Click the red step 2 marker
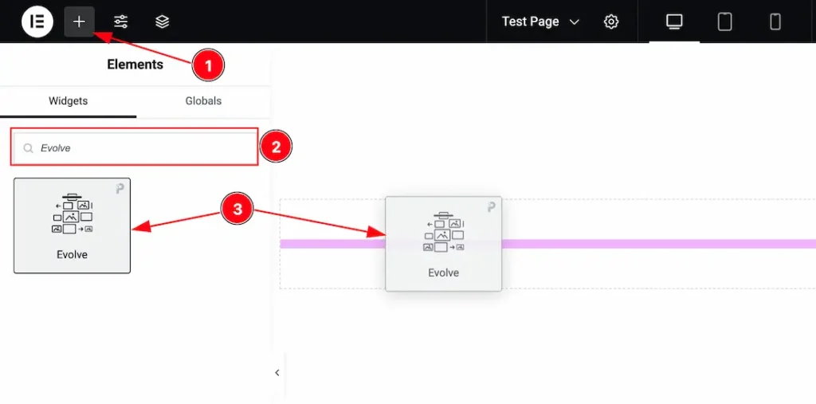Viewport: 816px width, 404px height. coord(276,147)
